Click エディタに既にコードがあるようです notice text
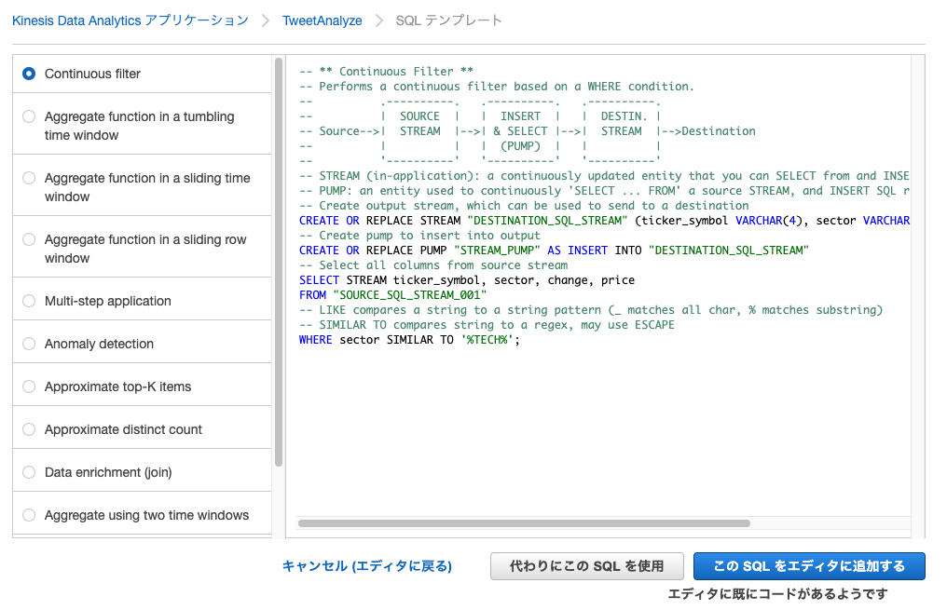 coord(778,594)
